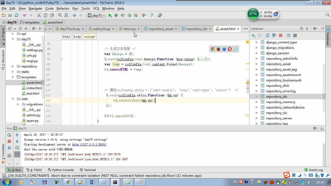Select index.html in project tree

pyautogui.click(x=34, y=88)
